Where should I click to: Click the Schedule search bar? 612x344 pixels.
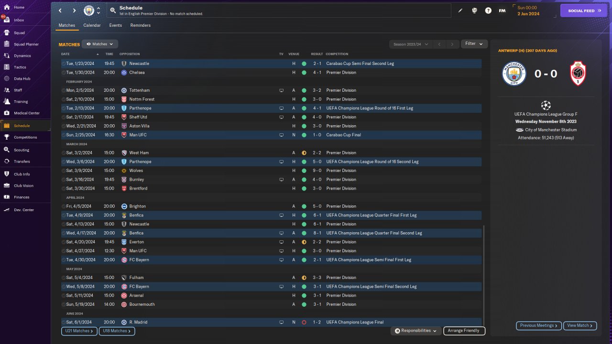(x=279, y=11)
